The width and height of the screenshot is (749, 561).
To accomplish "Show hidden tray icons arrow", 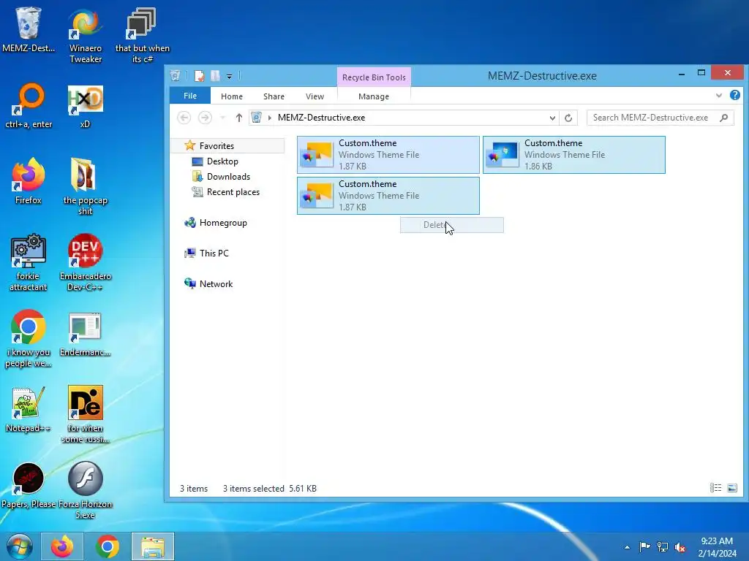I will click(x=627, y=547).
